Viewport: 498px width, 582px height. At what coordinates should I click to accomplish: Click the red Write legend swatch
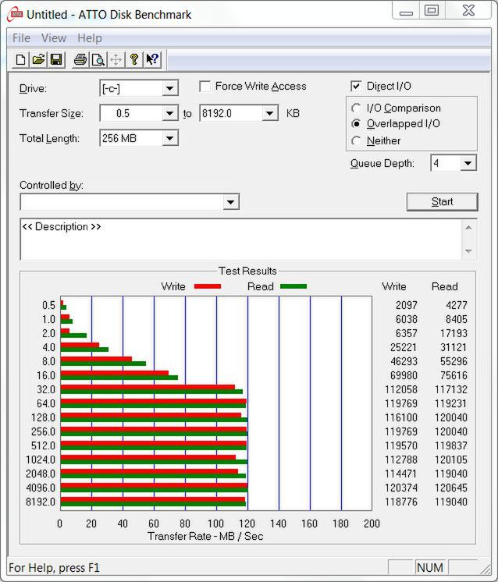[208, 286]
